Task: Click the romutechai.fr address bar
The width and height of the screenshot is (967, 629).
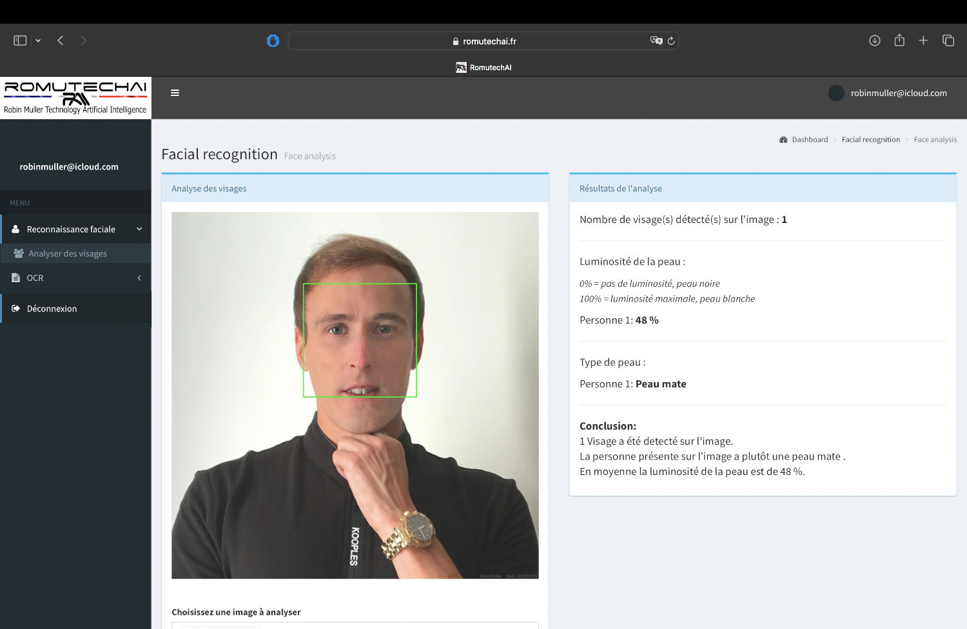Action: pos(484,41)
